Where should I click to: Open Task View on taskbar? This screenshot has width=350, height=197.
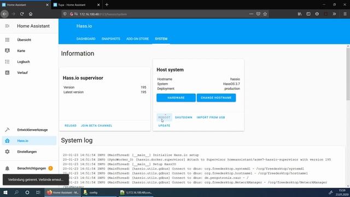click(38, 193)
